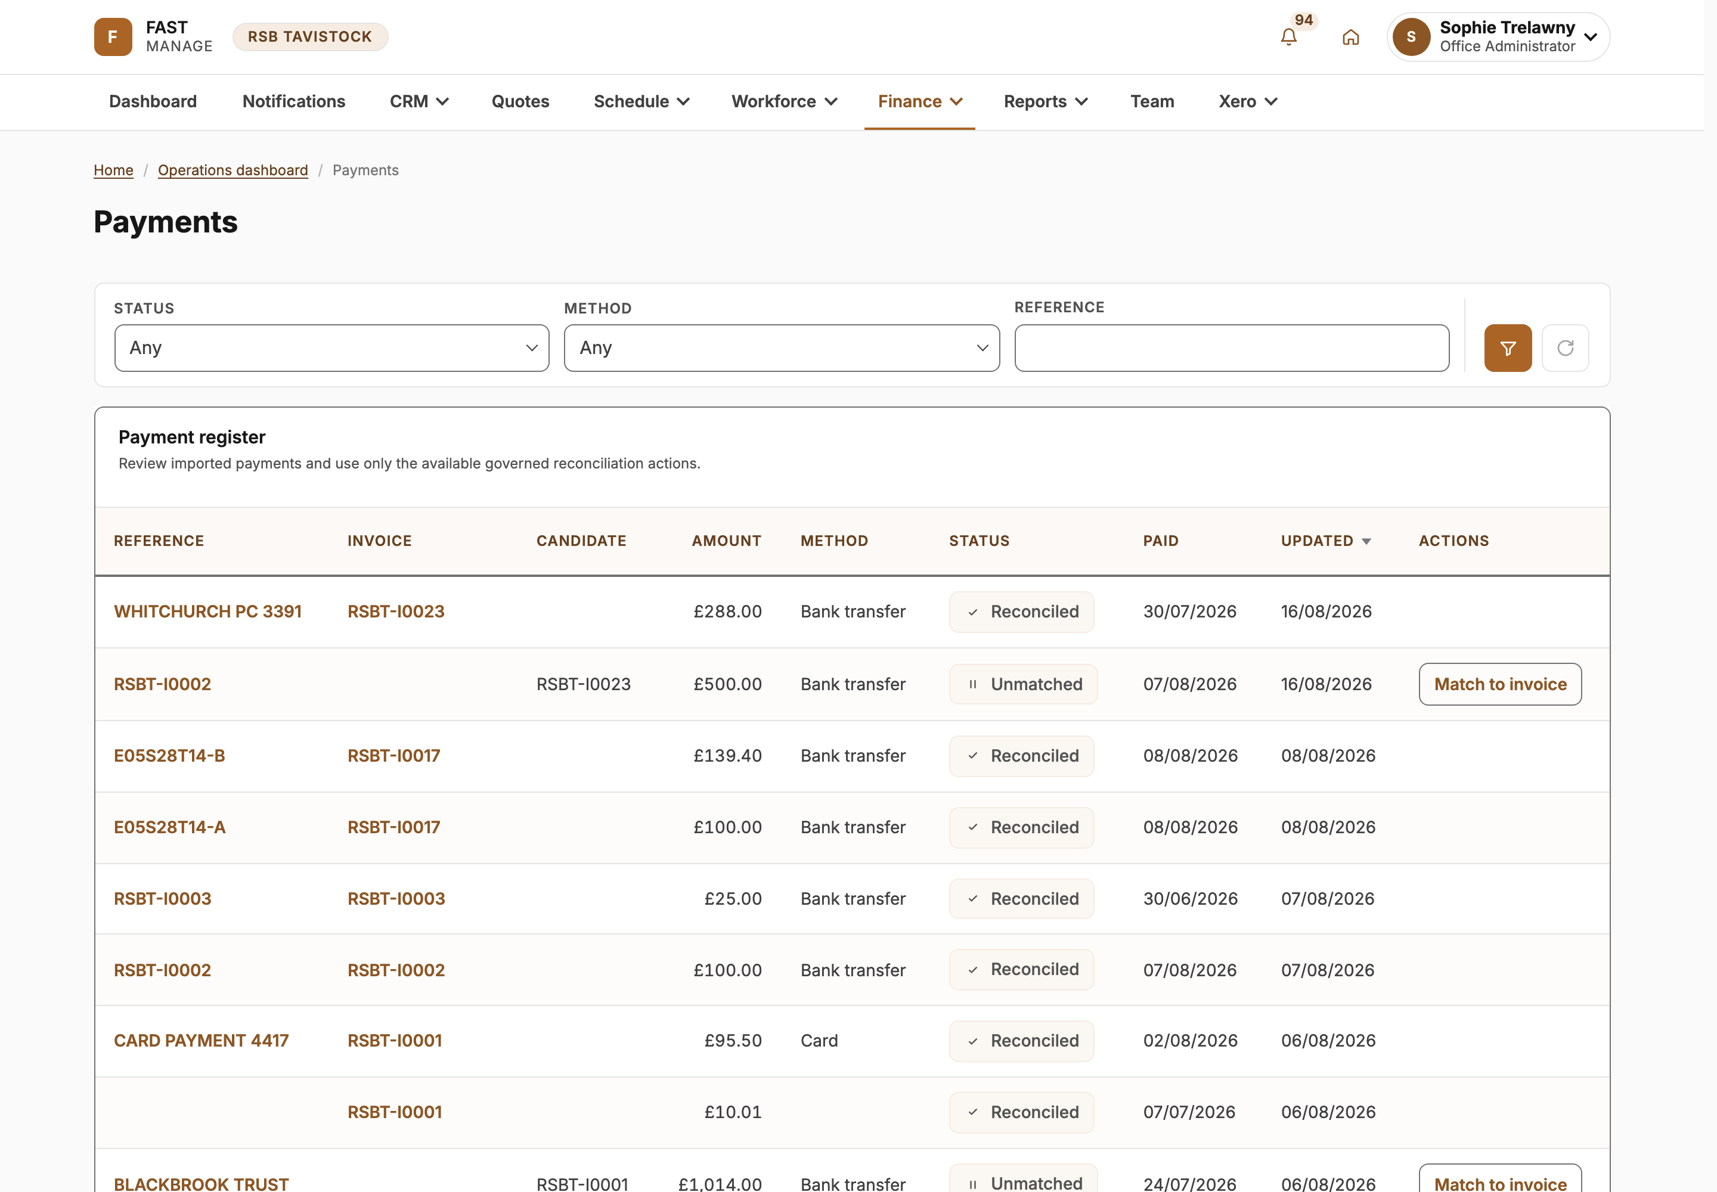The width and height of the screenshot is (1717, 1192).
Task: Click the Unmatched status badge for £500.00
Action: click(x=1024, y=684)
